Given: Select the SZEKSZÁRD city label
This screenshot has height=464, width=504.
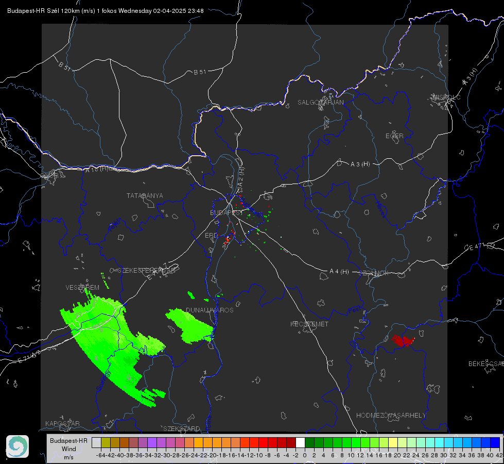Looking at the screenshot, I should pos(182,429).
